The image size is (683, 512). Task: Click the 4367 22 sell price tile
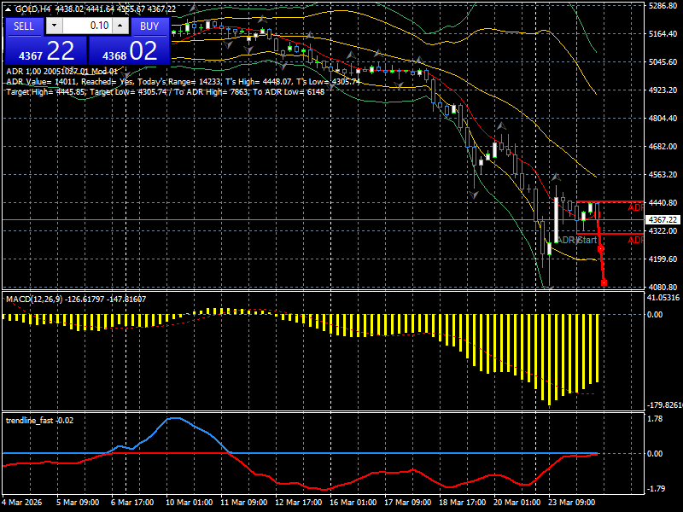pyautogui.click(x=46, y=50)
